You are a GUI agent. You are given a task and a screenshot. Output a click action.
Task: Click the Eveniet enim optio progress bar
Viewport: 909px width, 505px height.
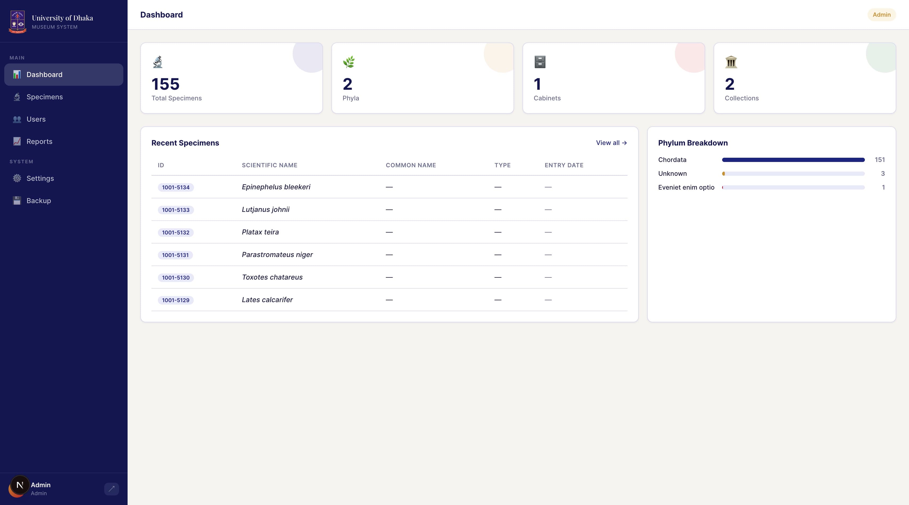793,187
